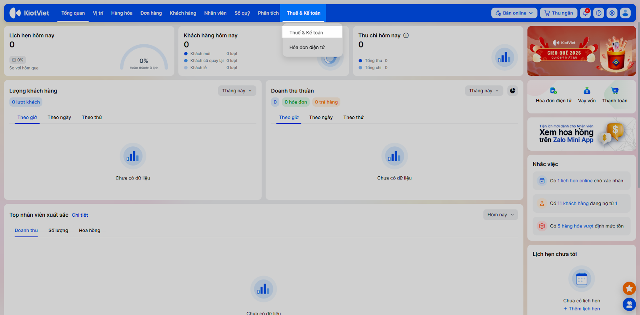This screenshot has width=640, height=315.
Task: Select Theo thứ tab in Lượng khách hàng
Action: pos(92,118)
